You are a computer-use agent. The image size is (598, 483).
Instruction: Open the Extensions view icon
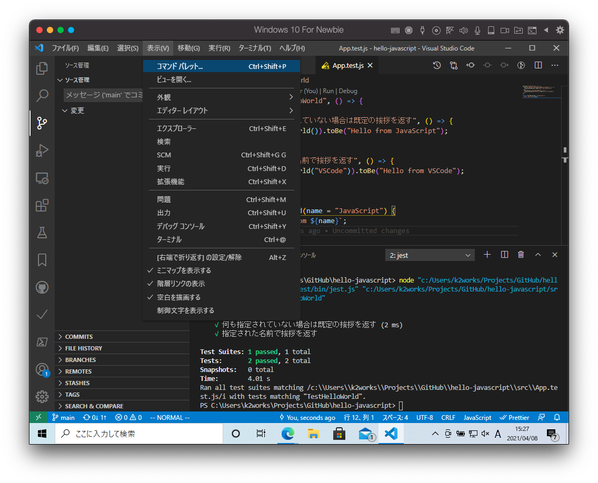click(42, 205)
